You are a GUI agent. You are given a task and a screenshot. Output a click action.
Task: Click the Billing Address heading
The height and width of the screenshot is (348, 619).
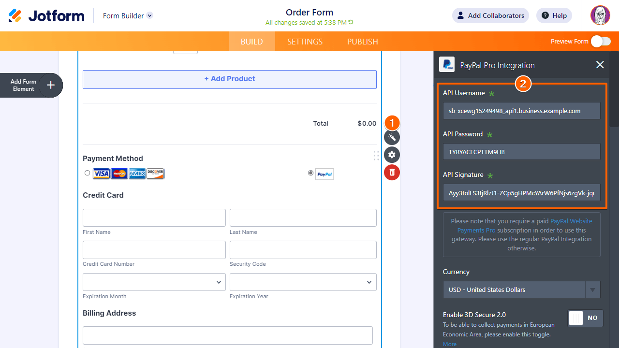click(109, 313)
